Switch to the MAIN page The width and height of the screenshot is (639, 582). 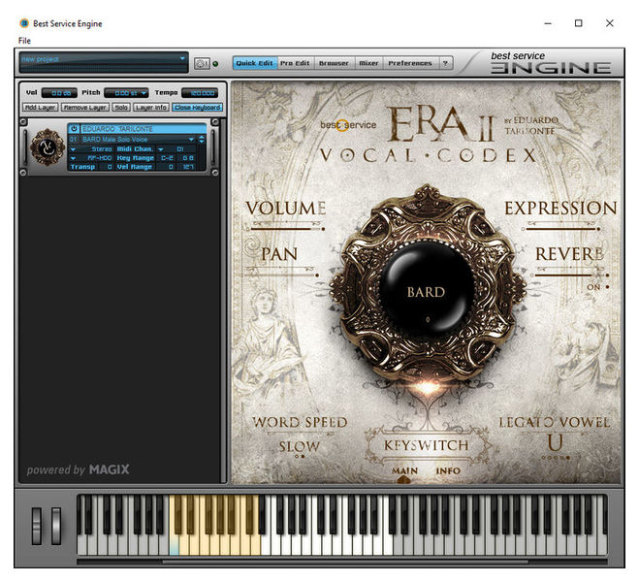point(404,470)
